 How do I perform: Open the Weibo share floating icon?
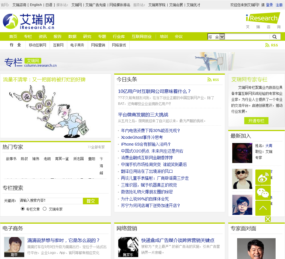[x=263, y=178]
